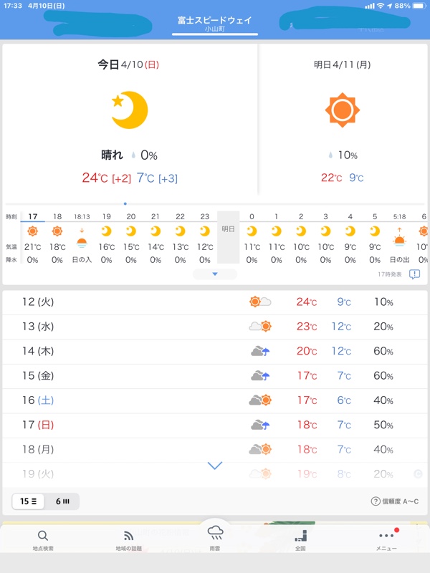Tap the rain icon for 15 (金)
430x573 pixels.
[260, 375]
